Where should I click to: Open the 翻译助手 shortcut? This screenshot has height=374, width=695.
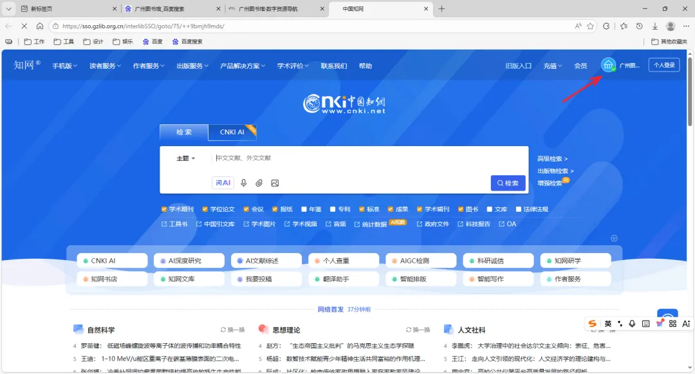pyautogui.click(x=344, y=279)
